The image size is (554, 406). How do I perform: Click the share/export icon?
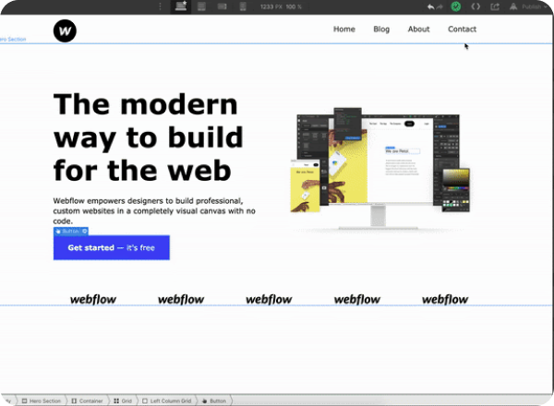[x=495, y=6]
